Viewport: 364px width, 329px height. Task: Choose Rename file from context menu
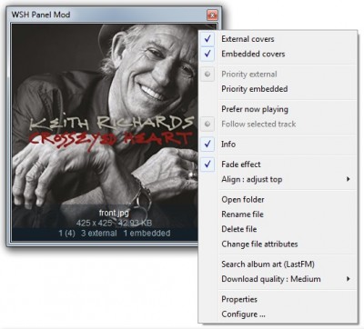(x=242, y=214)
